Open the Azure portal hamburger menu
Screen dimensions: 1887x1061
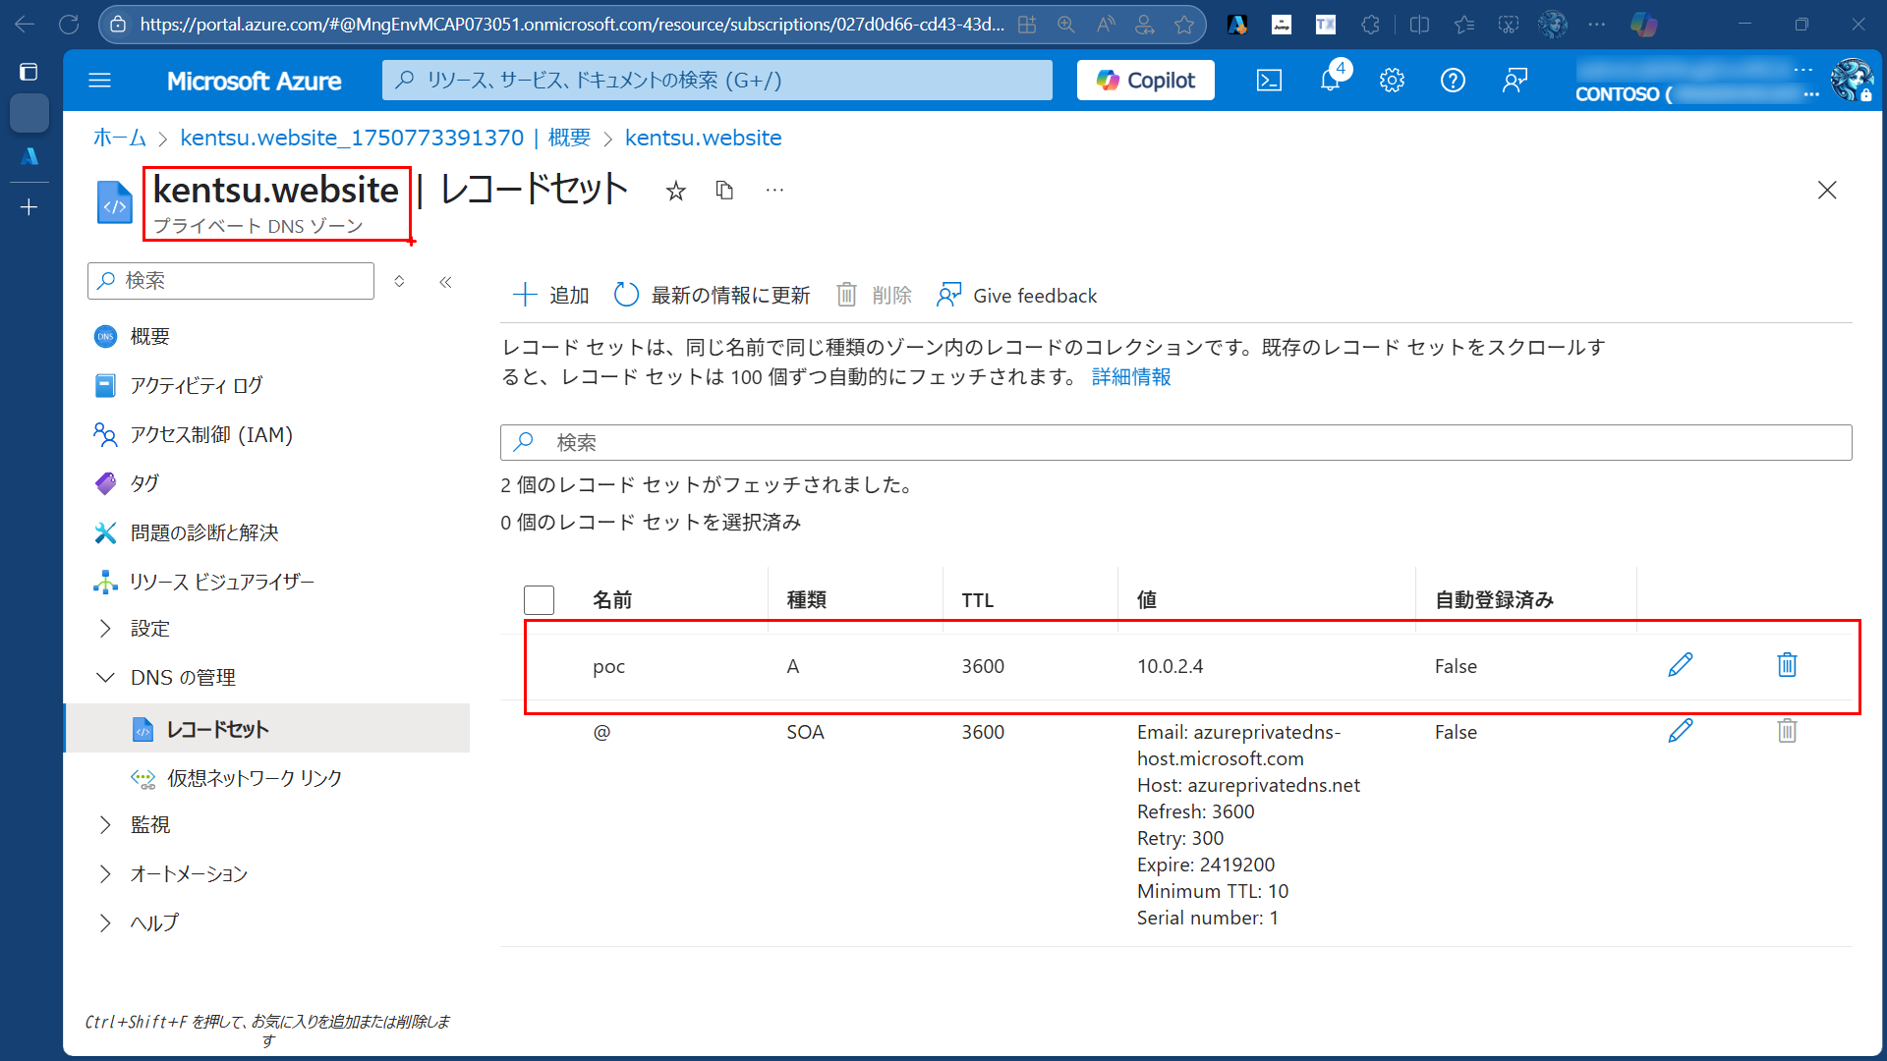[99, 81]
